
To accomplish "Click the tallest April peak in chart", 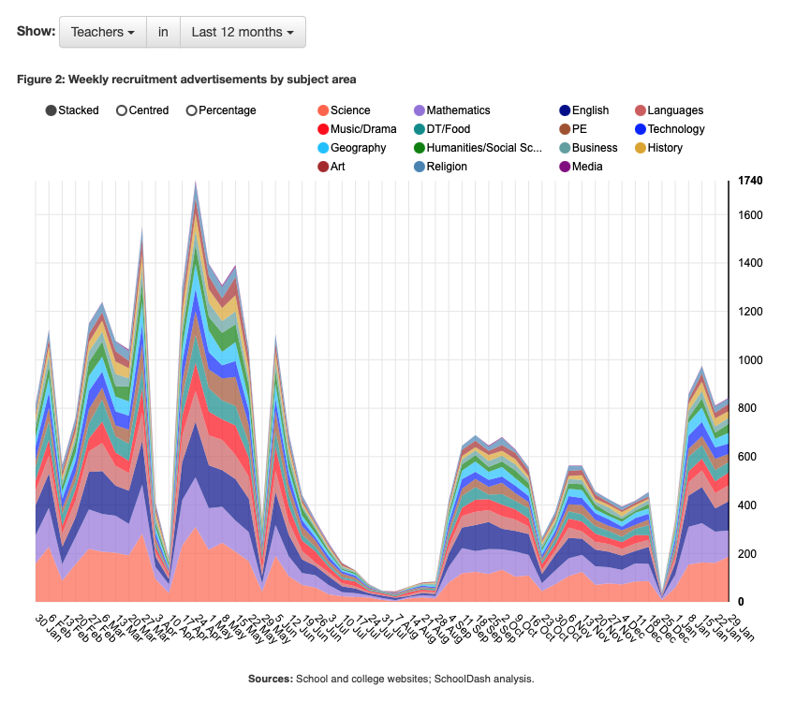I will click(x=196, y=183).
